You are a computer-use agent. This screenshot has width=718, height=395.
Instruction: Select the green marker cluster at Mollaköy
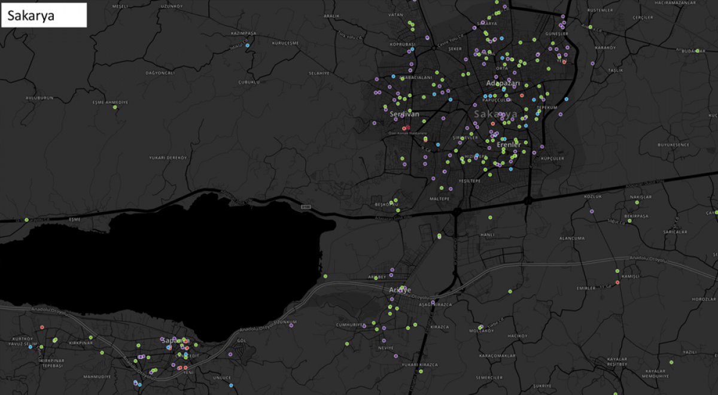480,327
